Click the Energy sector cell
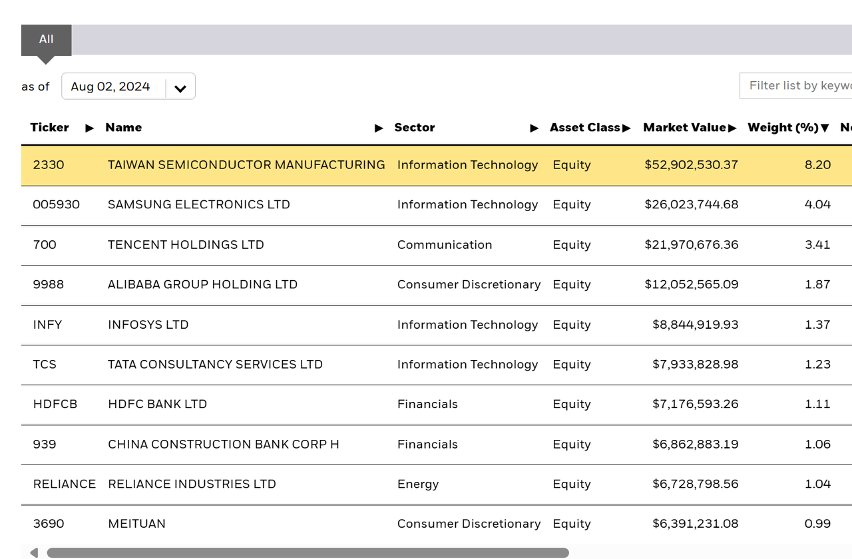The width and height of the screenshot is (852, 559). click(418, 484)
